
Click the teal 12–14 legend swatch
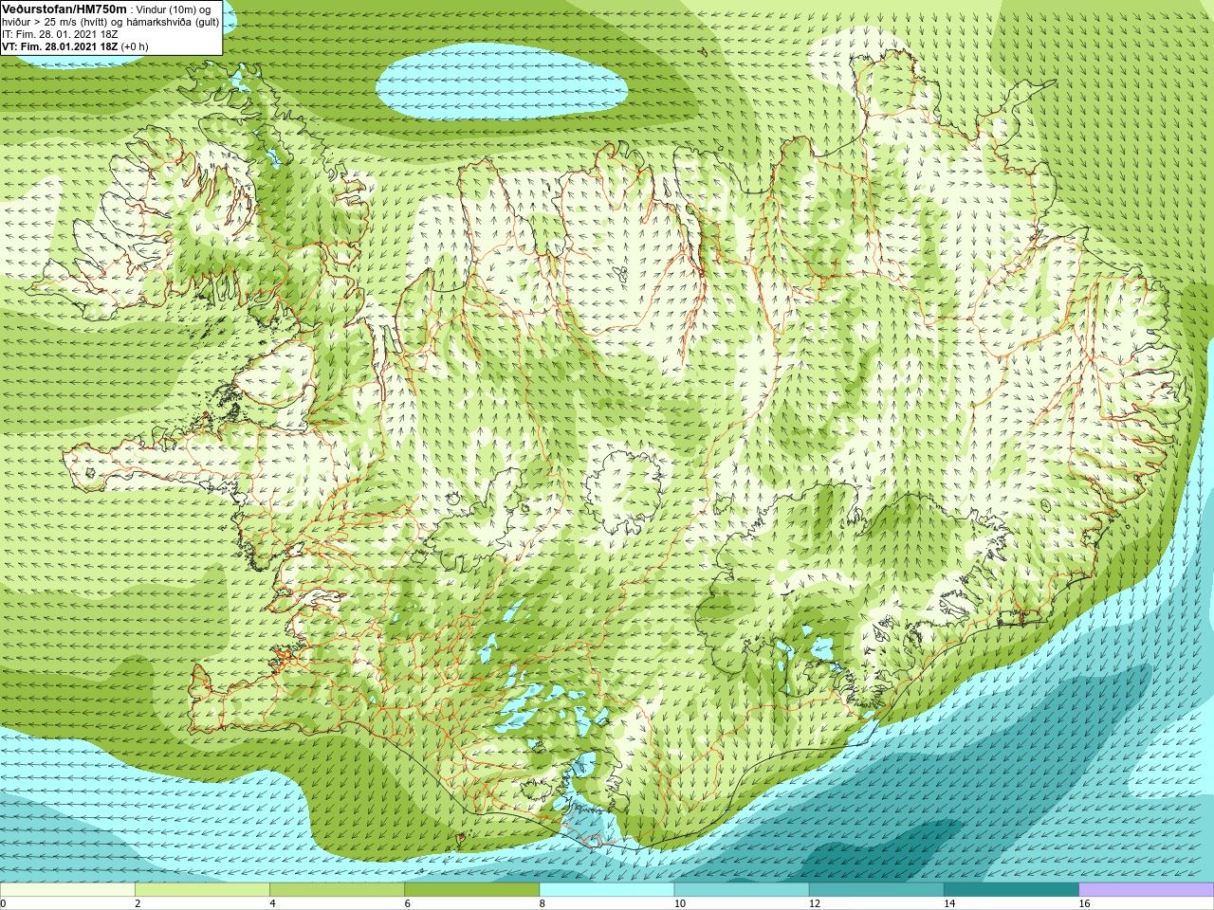(876, 890)
